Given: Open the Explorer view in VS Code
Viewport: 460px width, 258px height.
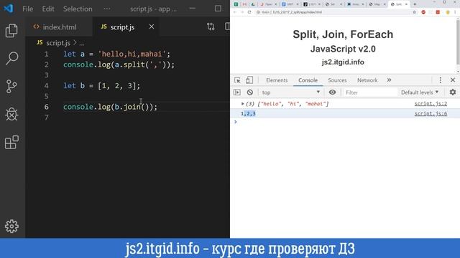Looking at the screenshot, I should [x=11, y=30].
